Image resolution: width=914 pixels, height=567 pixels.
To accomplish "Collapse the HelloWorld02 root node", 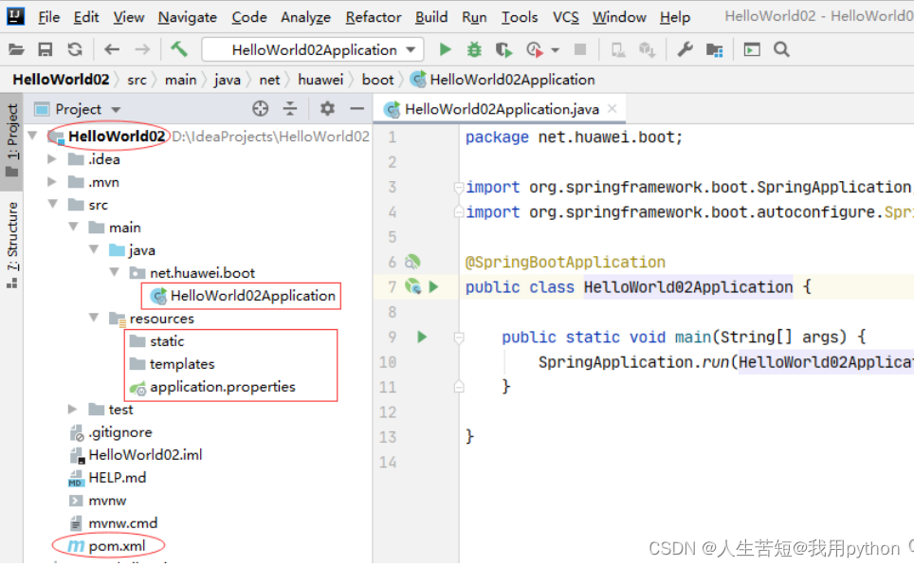I will (32, 136).
